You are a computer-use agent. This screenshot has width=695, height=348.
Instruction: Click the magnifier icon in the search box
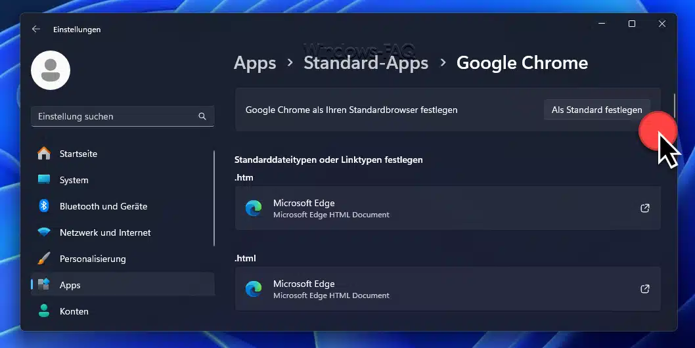(202, 116)
